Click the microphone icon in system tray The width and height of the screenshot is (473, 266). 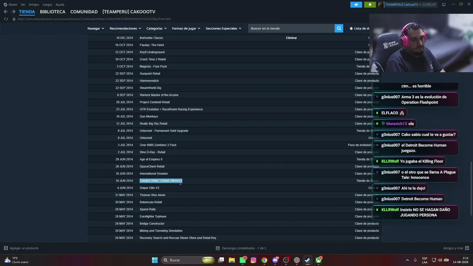(415, 260)
